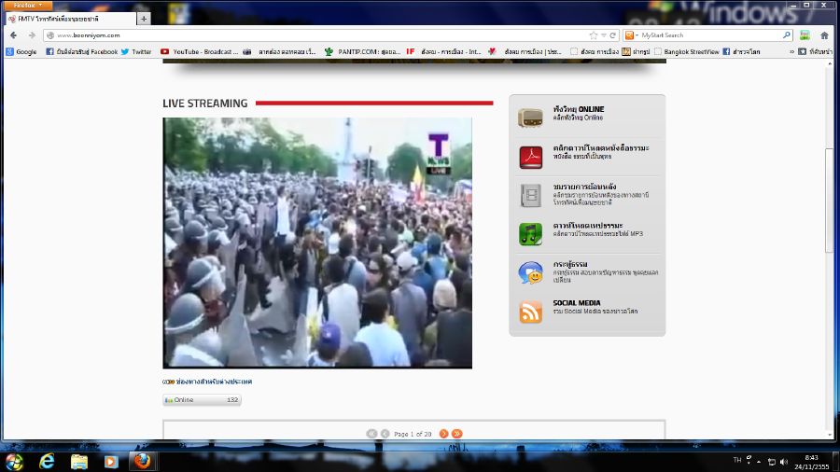Viewport: 840px width, 472px height.
Task: Click the red PDF book download icon
Action: tap(530, 157)
